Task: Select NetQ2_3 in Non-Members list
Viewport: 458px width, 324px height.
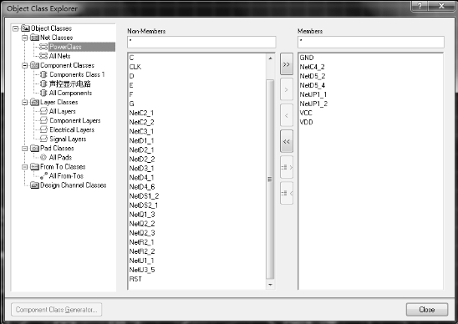Action: (142, 233)
